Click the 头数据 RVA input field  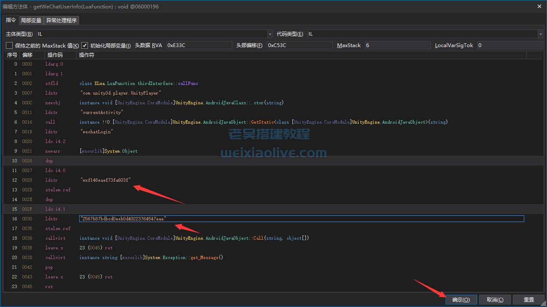click(199, 45)
